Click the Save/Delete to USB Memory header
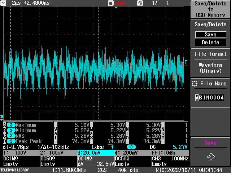The height and width of the screenshot is (173, 231). (210, 9)
